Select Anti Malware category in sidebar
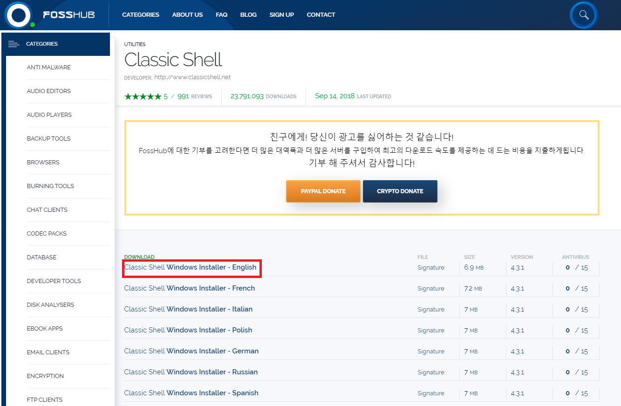The height and width of the screenshot is (406, 621). tap(49, 68)
